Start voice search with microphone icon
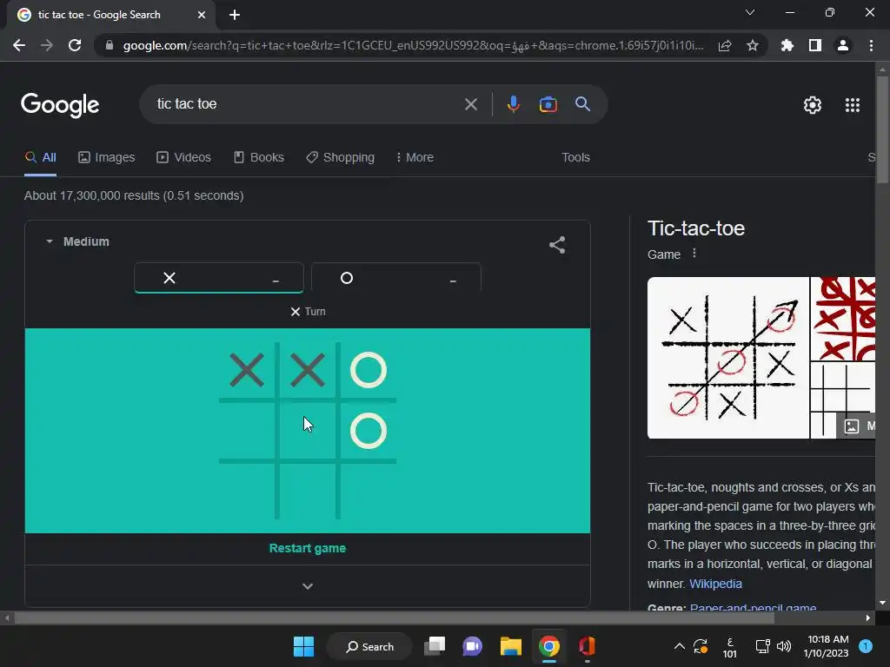 [x=513, y=104]
